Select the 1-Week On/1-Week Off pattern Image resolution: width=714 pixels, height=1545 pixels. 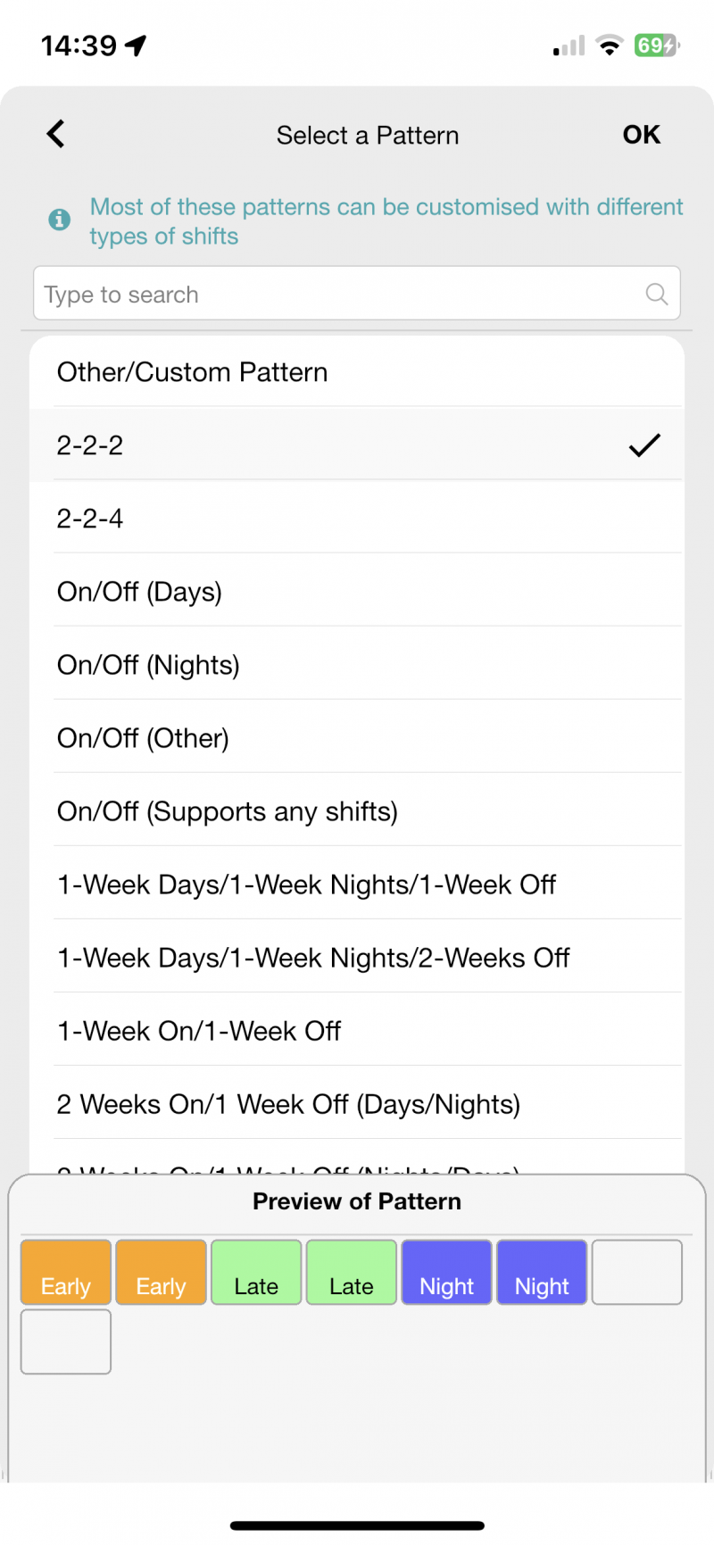(357, 1030)
